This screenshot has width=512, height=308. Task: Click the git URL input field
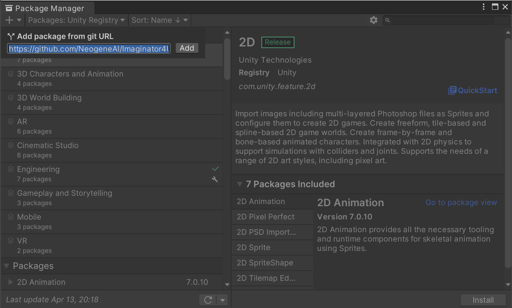[x=89, y=49]
